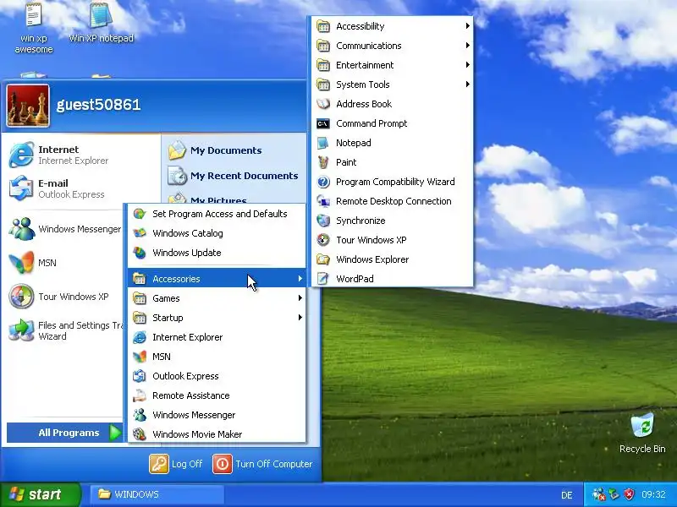
Task: Select Win XP notepad desktop file
Action: click(x=101, y=23)
